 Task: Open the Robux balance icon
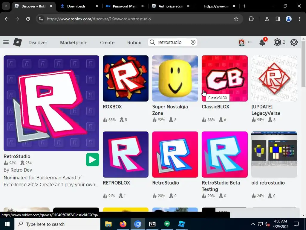pyautogui.click(x=277, y=42)
